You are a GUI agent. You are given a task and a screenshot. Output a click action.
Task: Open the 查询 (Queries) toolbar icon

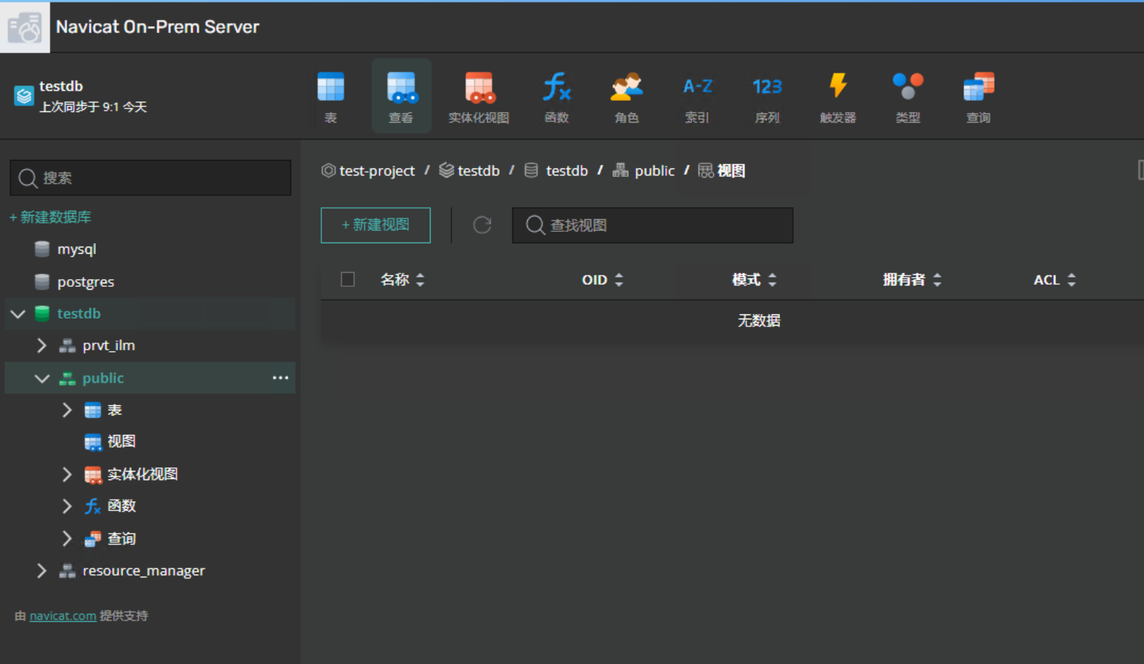coord(978,97)
